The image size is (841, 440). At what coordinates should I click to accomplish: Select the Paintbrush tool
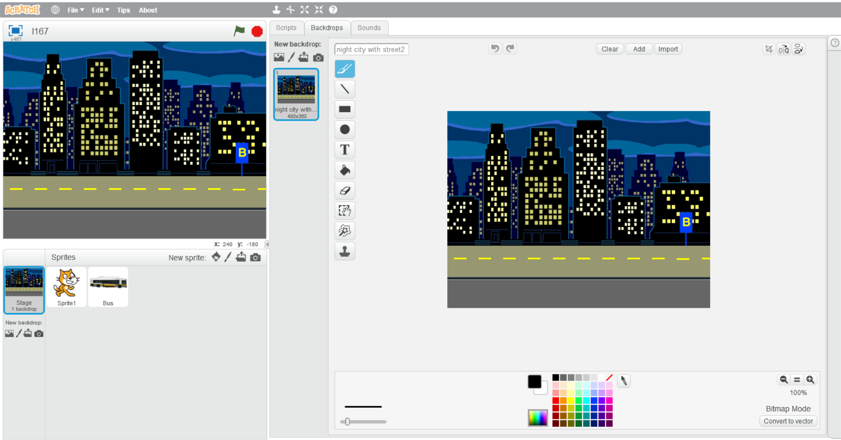click(345, 69)
